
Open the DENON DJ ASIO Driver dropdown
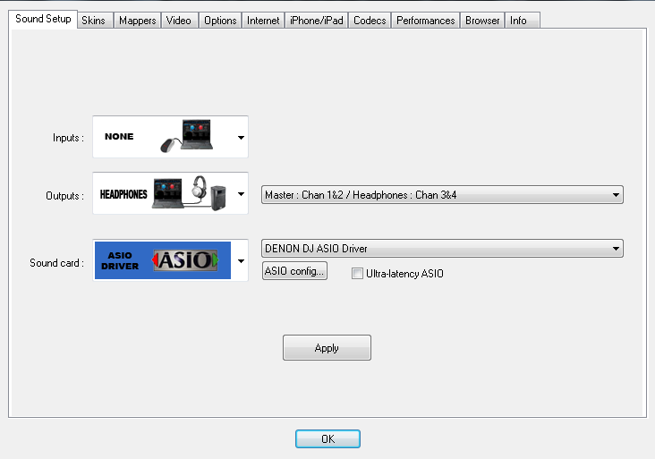click(x=442, y=249)
